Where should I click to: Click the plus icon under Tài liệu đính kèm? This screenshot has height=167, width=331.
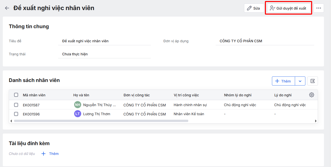tap(43, 154)
